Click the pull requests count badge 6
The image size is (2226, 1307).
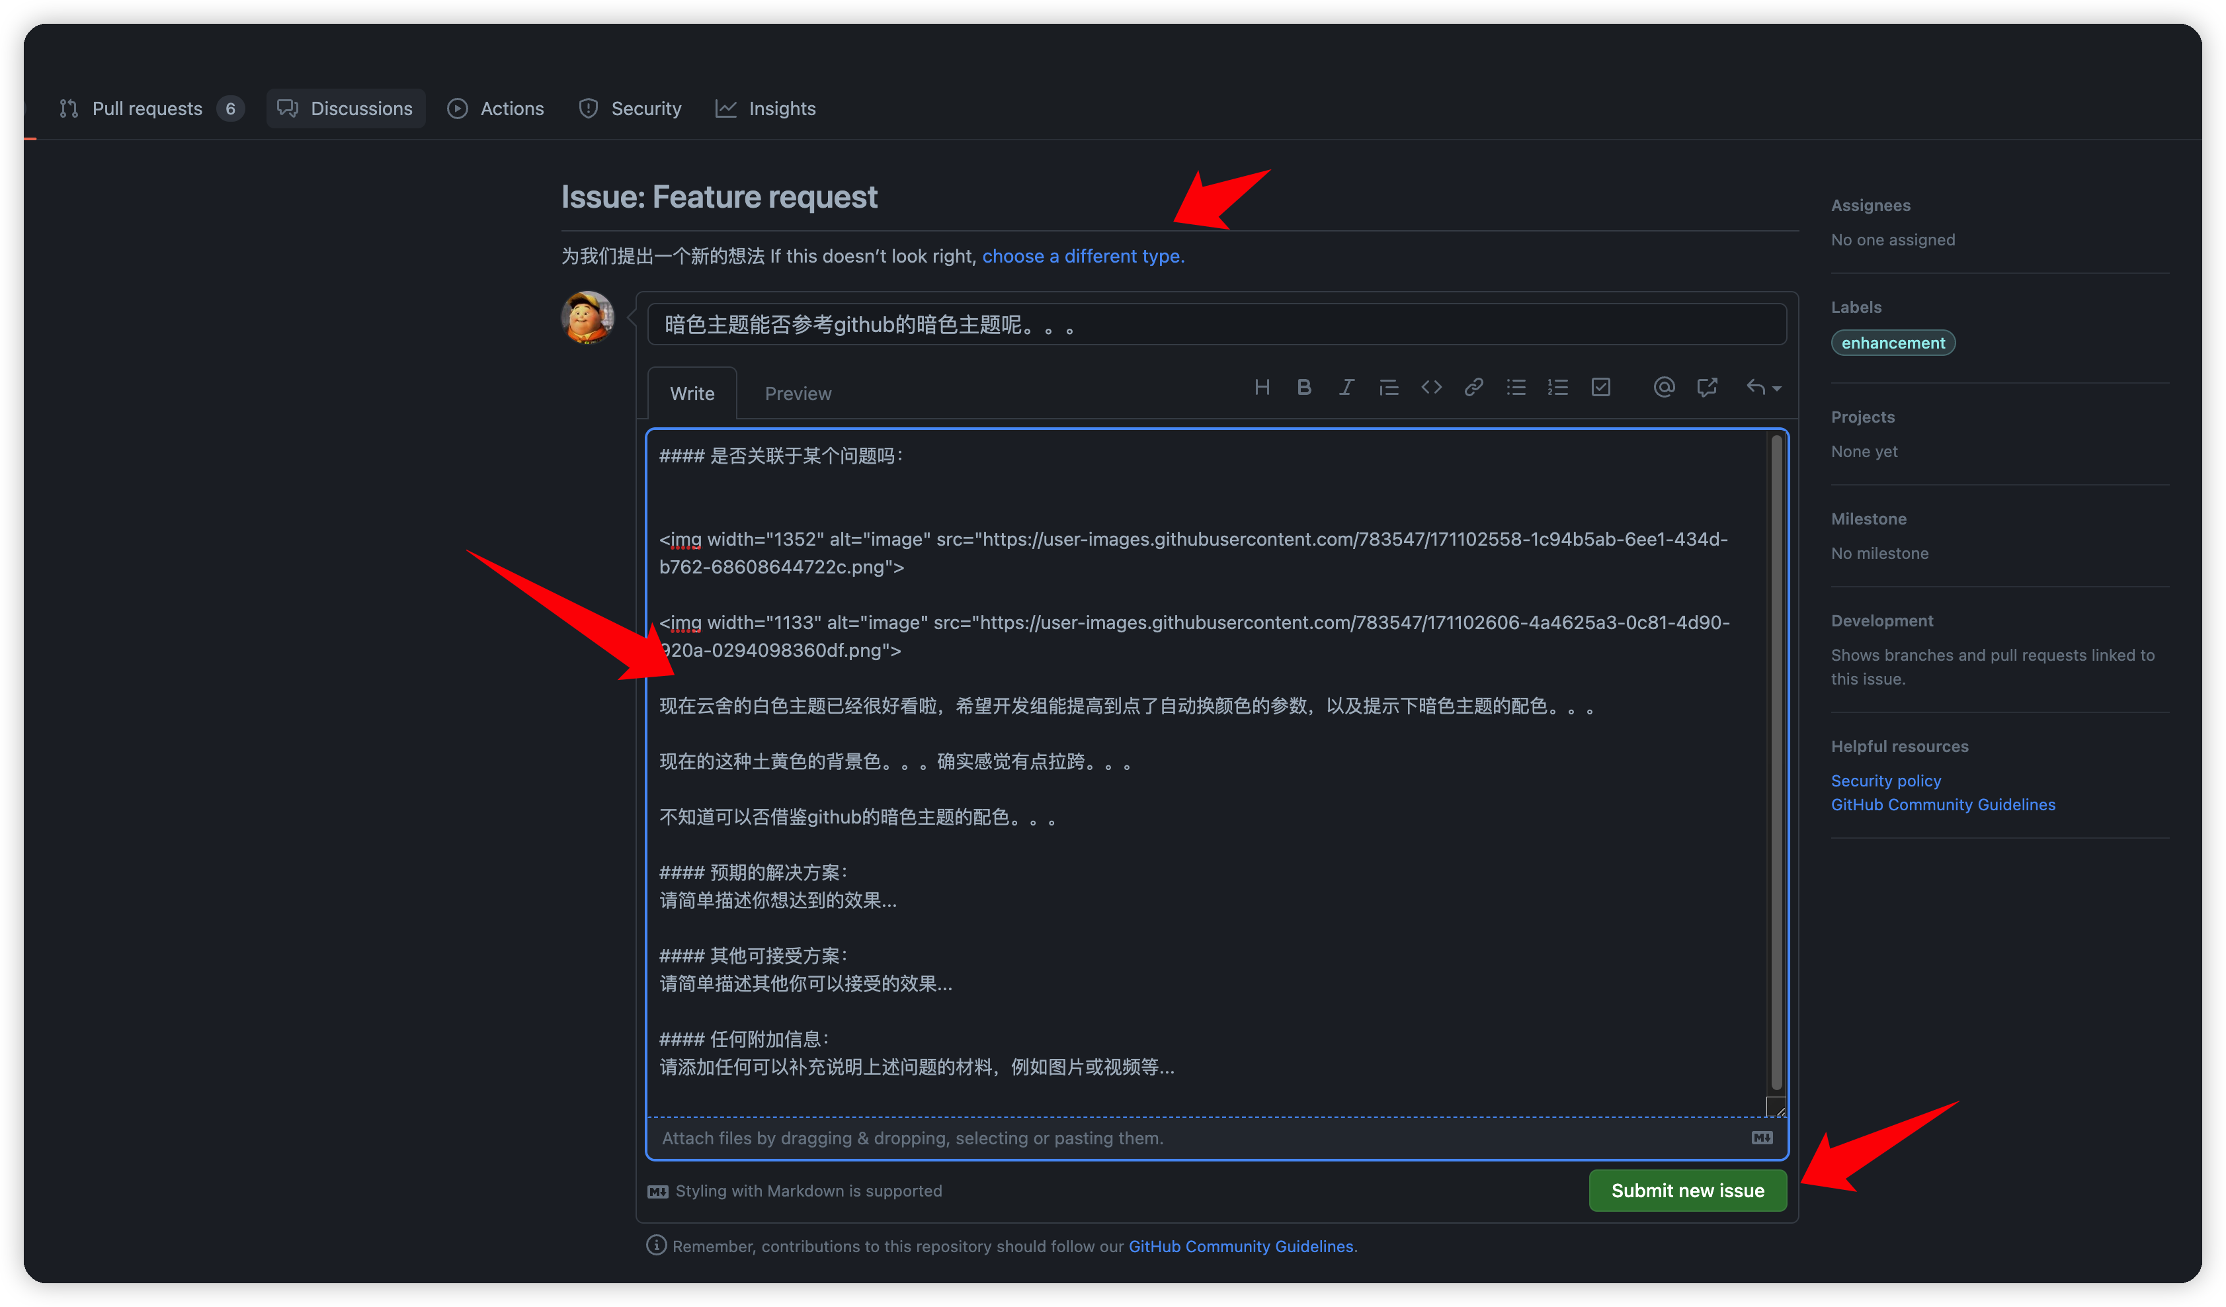229,108
